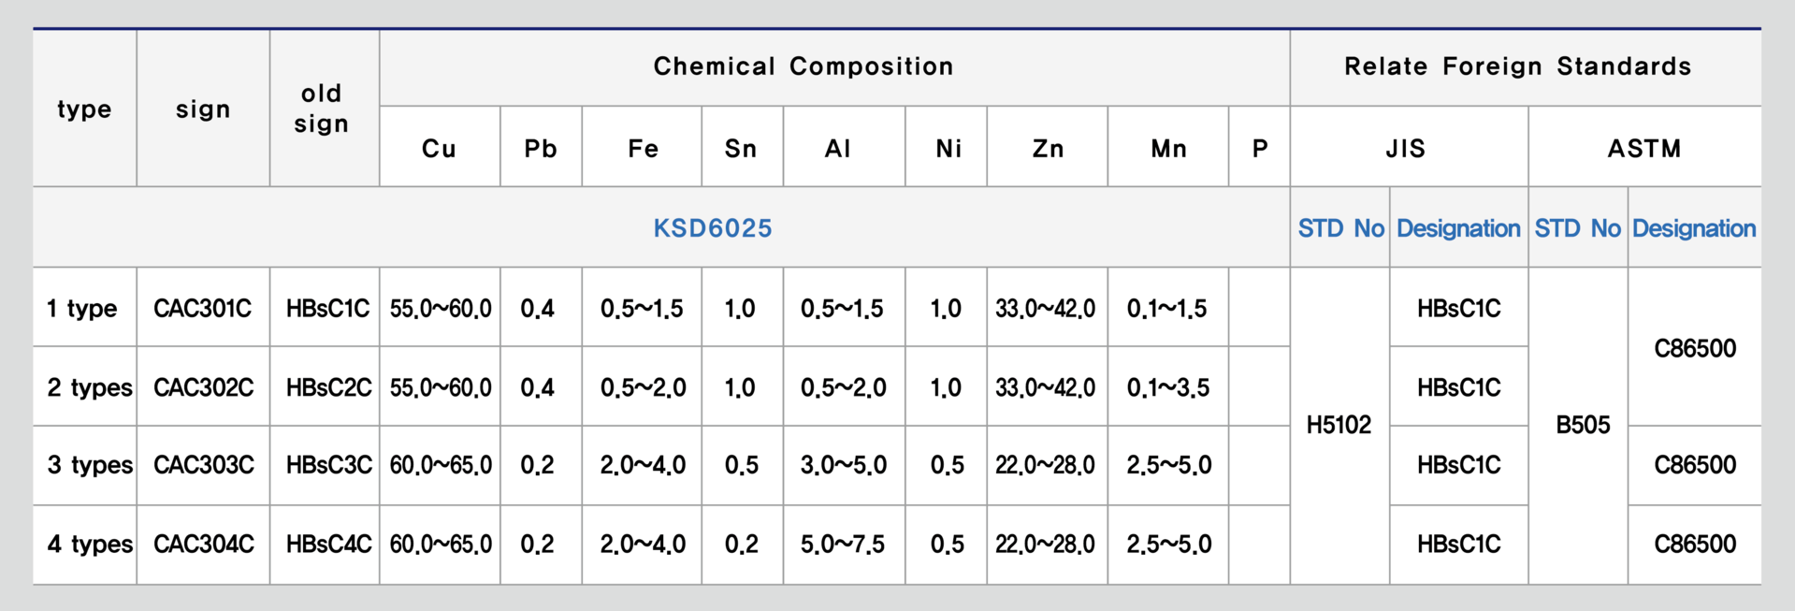Click the KSD6025 standard link
The image size is (1795, 611).
[713, 228]
